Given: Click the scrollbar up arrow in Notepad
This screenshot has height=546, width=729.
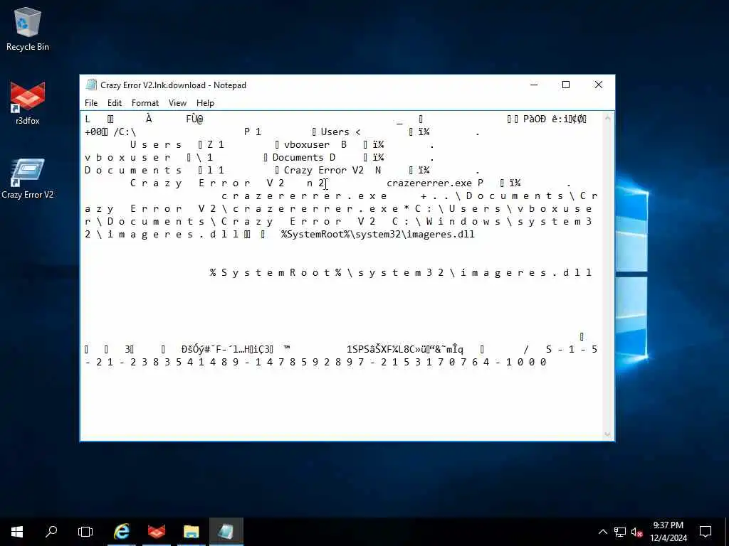Looking at the screenshot, I should 607,118.
